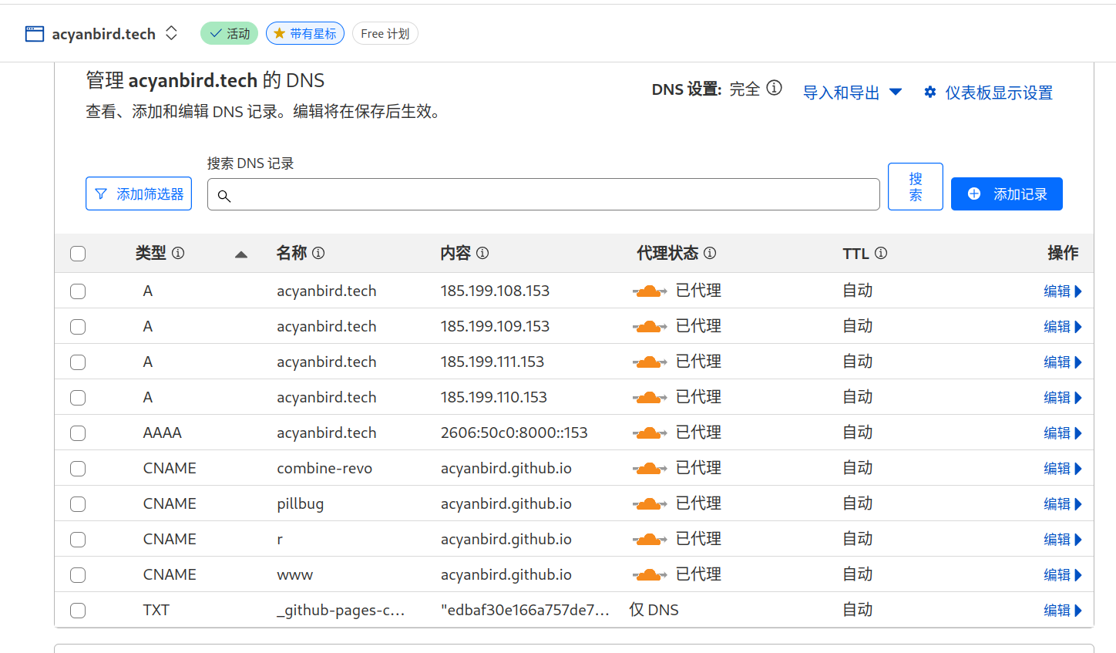Click proxy cloud icon for 185.199.111.153

click(650, 362)
